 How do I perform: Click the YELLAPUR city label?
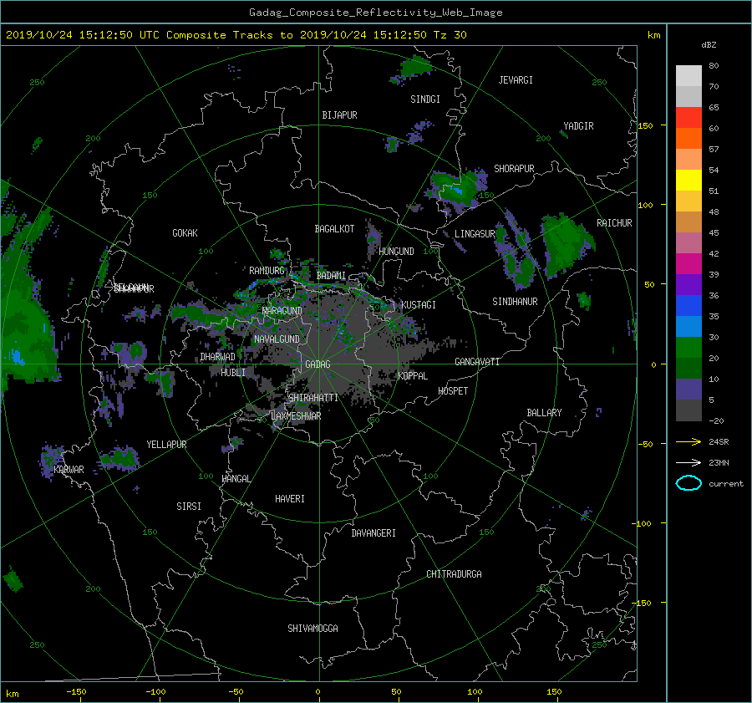[x=166, y=445]
